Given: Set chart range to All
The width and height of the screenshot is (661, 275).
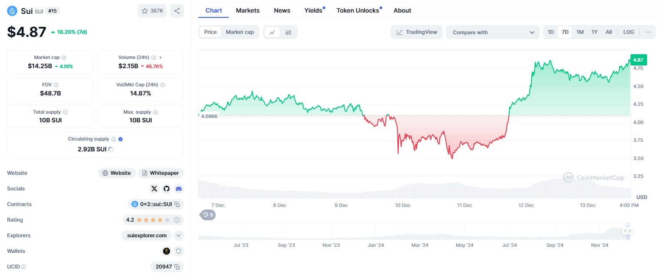Looking at the screenshot, I should pyautogui.click(x=609, y=32).
